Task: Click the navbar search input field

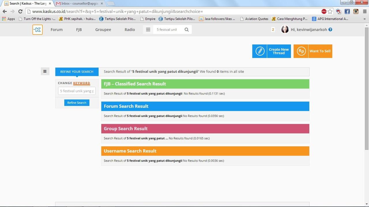Action: coord(168,30)
